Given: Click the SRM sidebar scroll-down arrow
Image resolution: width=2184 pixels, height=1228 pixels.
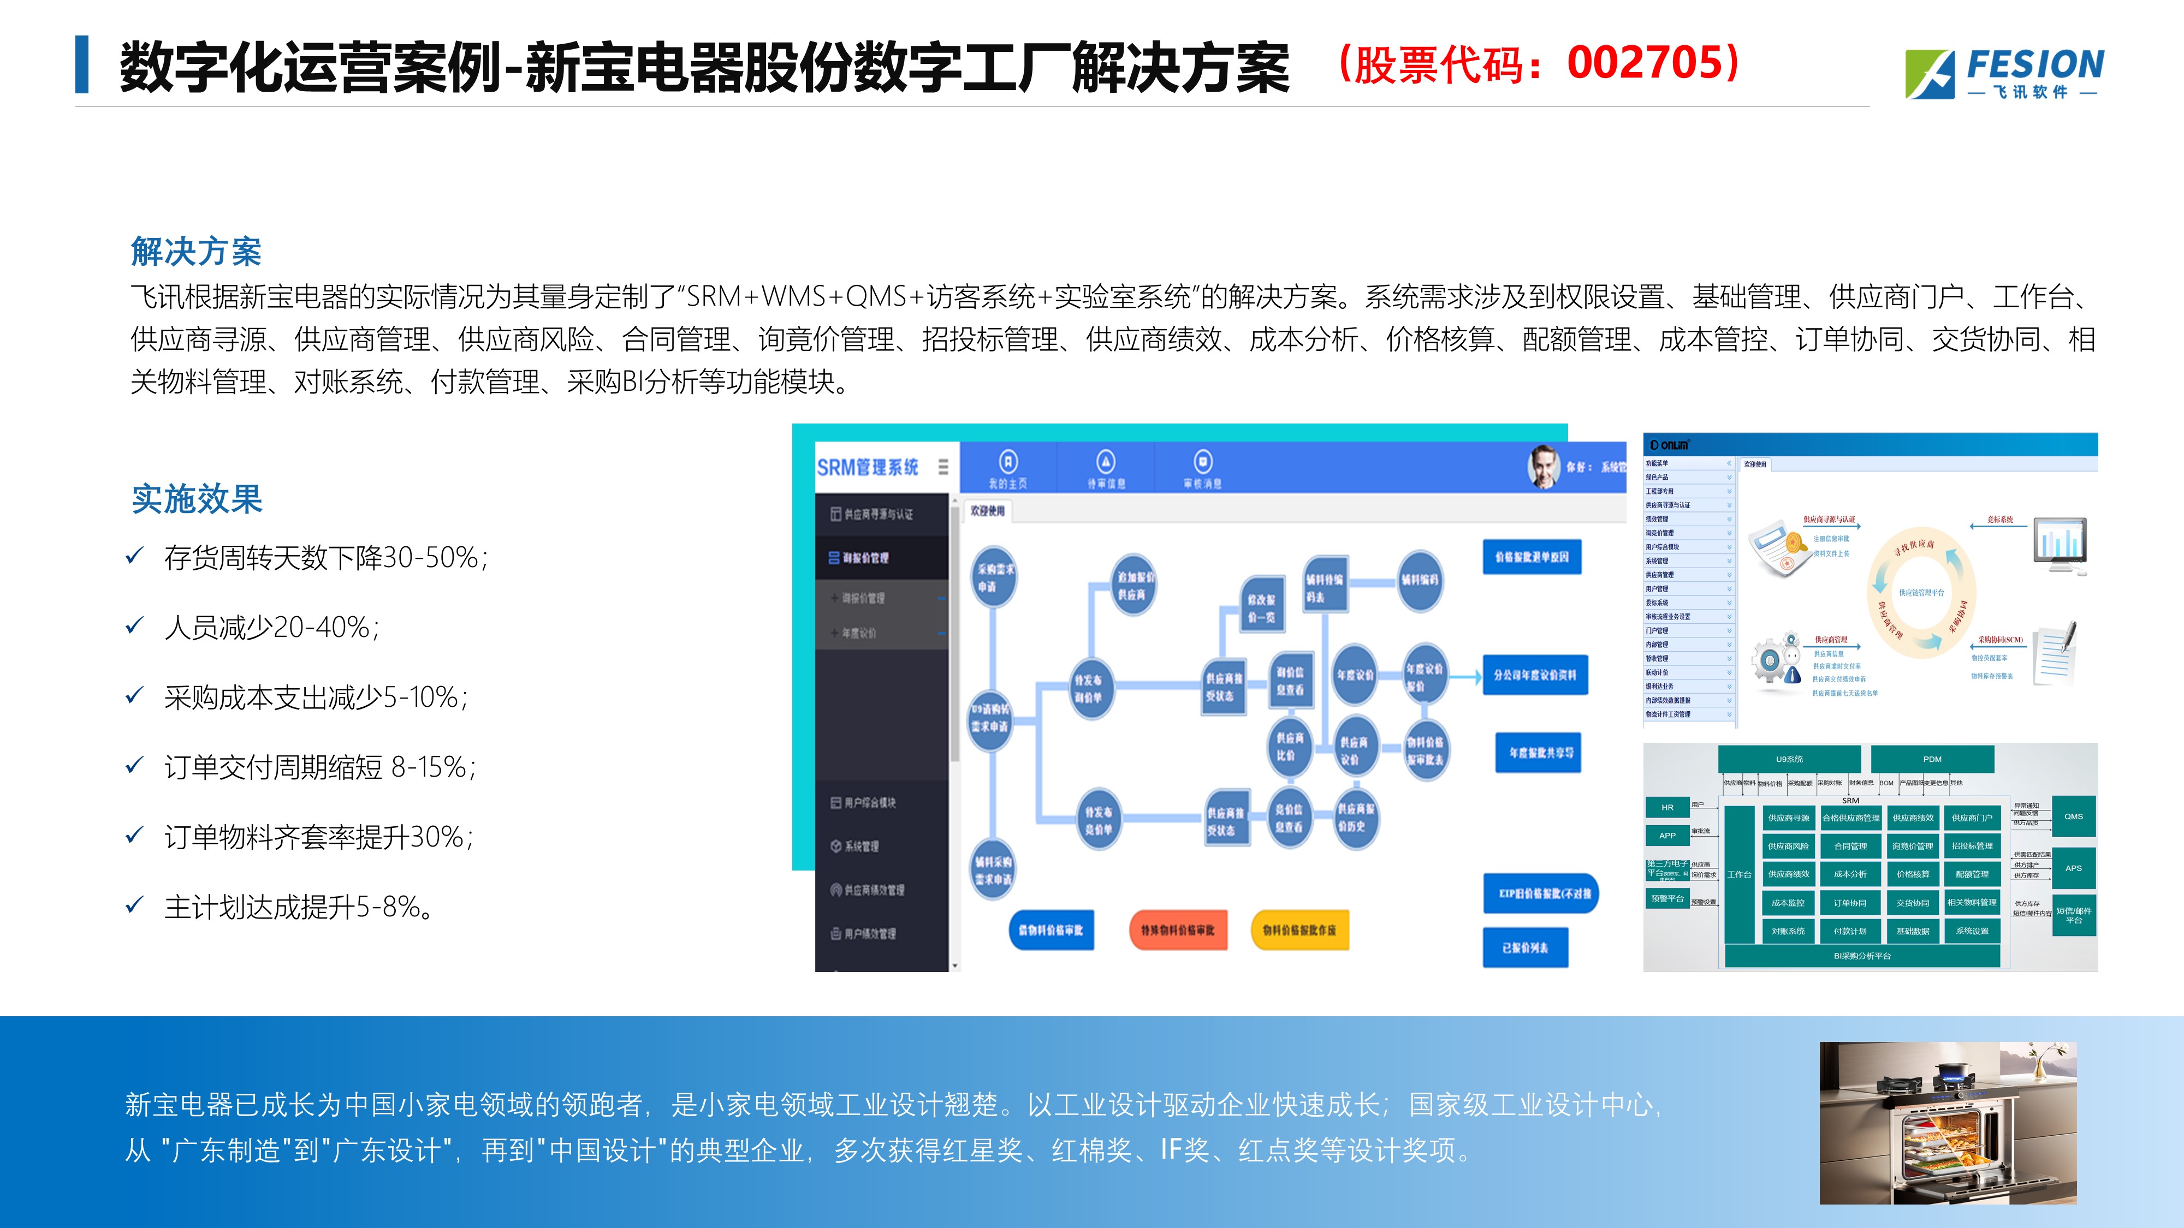Looking at the screenshot, I should (954, 965).
